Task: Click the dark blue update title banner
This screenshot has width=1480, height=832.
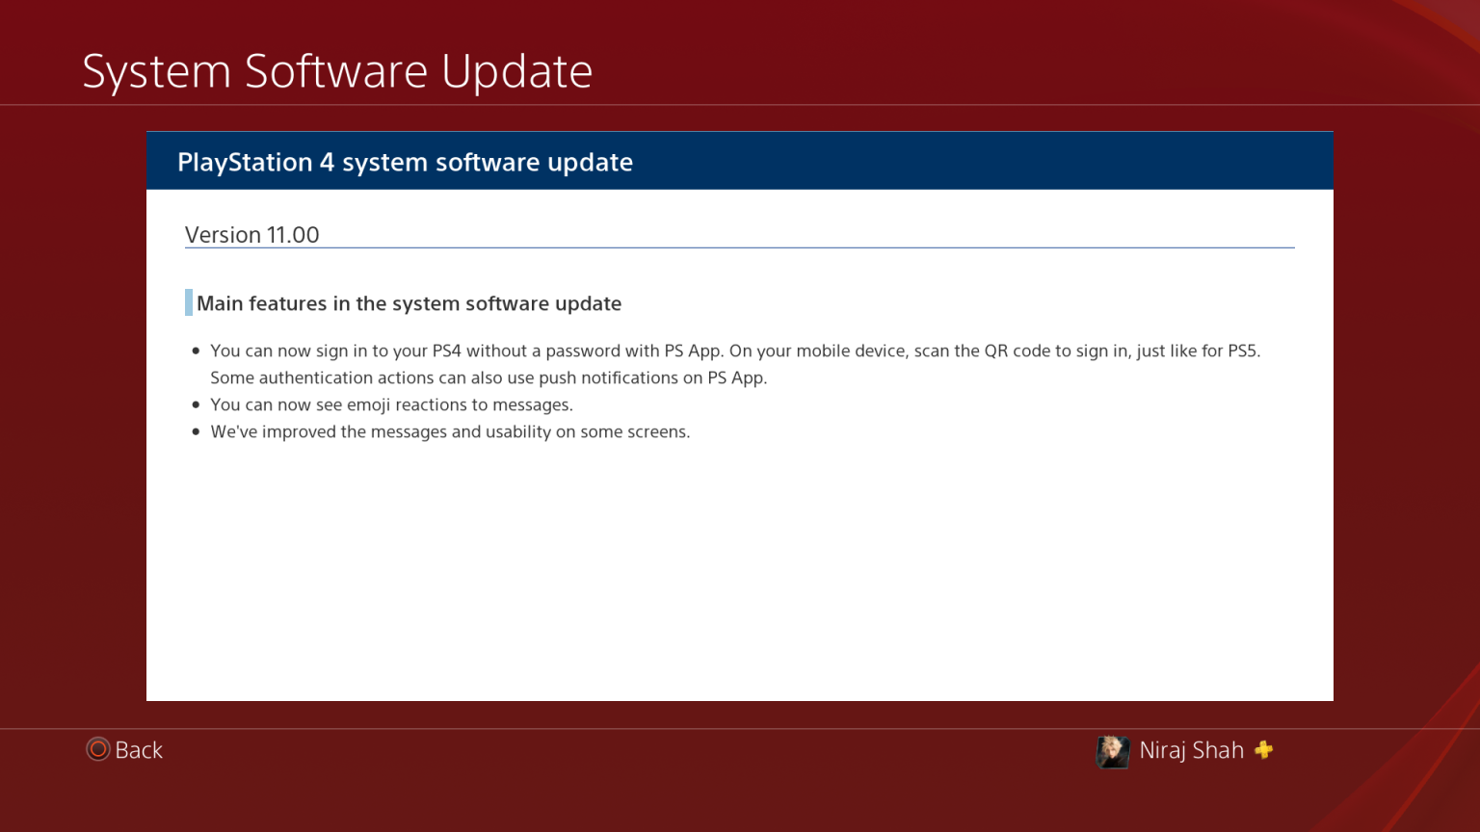Action: (x=739, y=160)
